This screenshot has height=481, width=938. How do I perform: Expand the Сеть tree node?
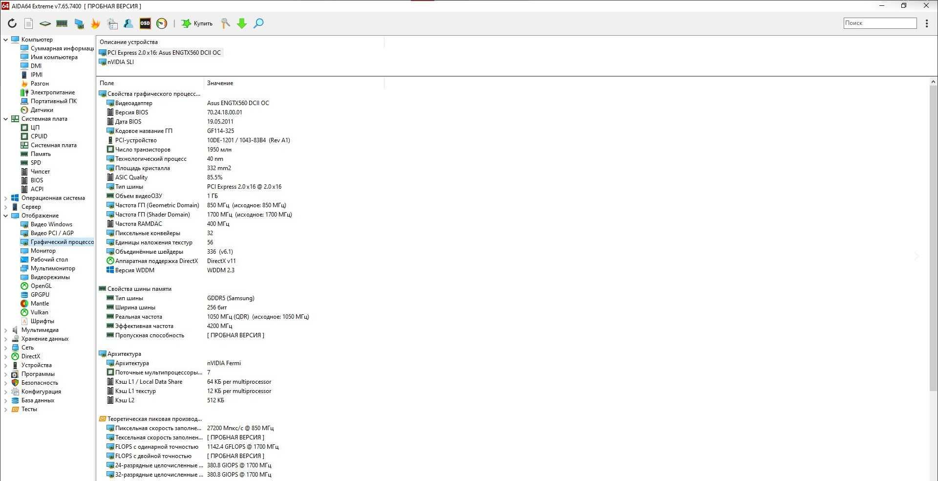coord(5,348)
